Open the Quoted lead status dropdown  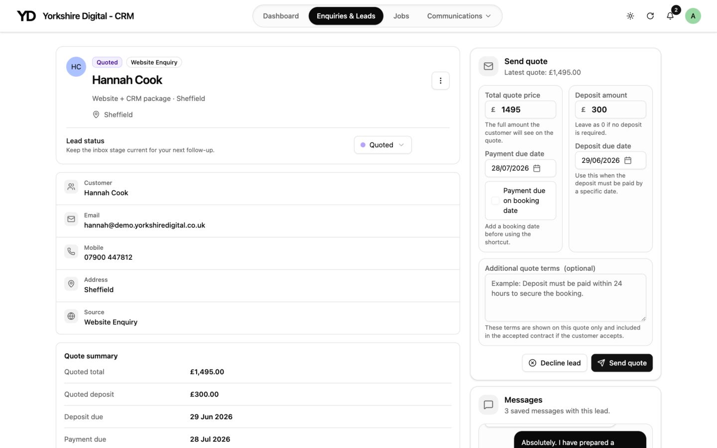click(x=383, y=145)
